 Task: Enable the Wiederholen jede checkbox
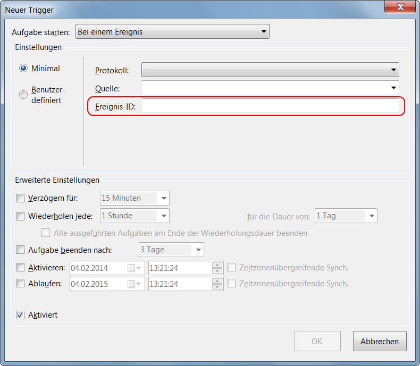[x=20, y=216]
